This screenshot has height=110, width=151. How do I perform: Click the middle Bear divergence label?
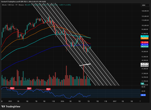pos(29,88)
